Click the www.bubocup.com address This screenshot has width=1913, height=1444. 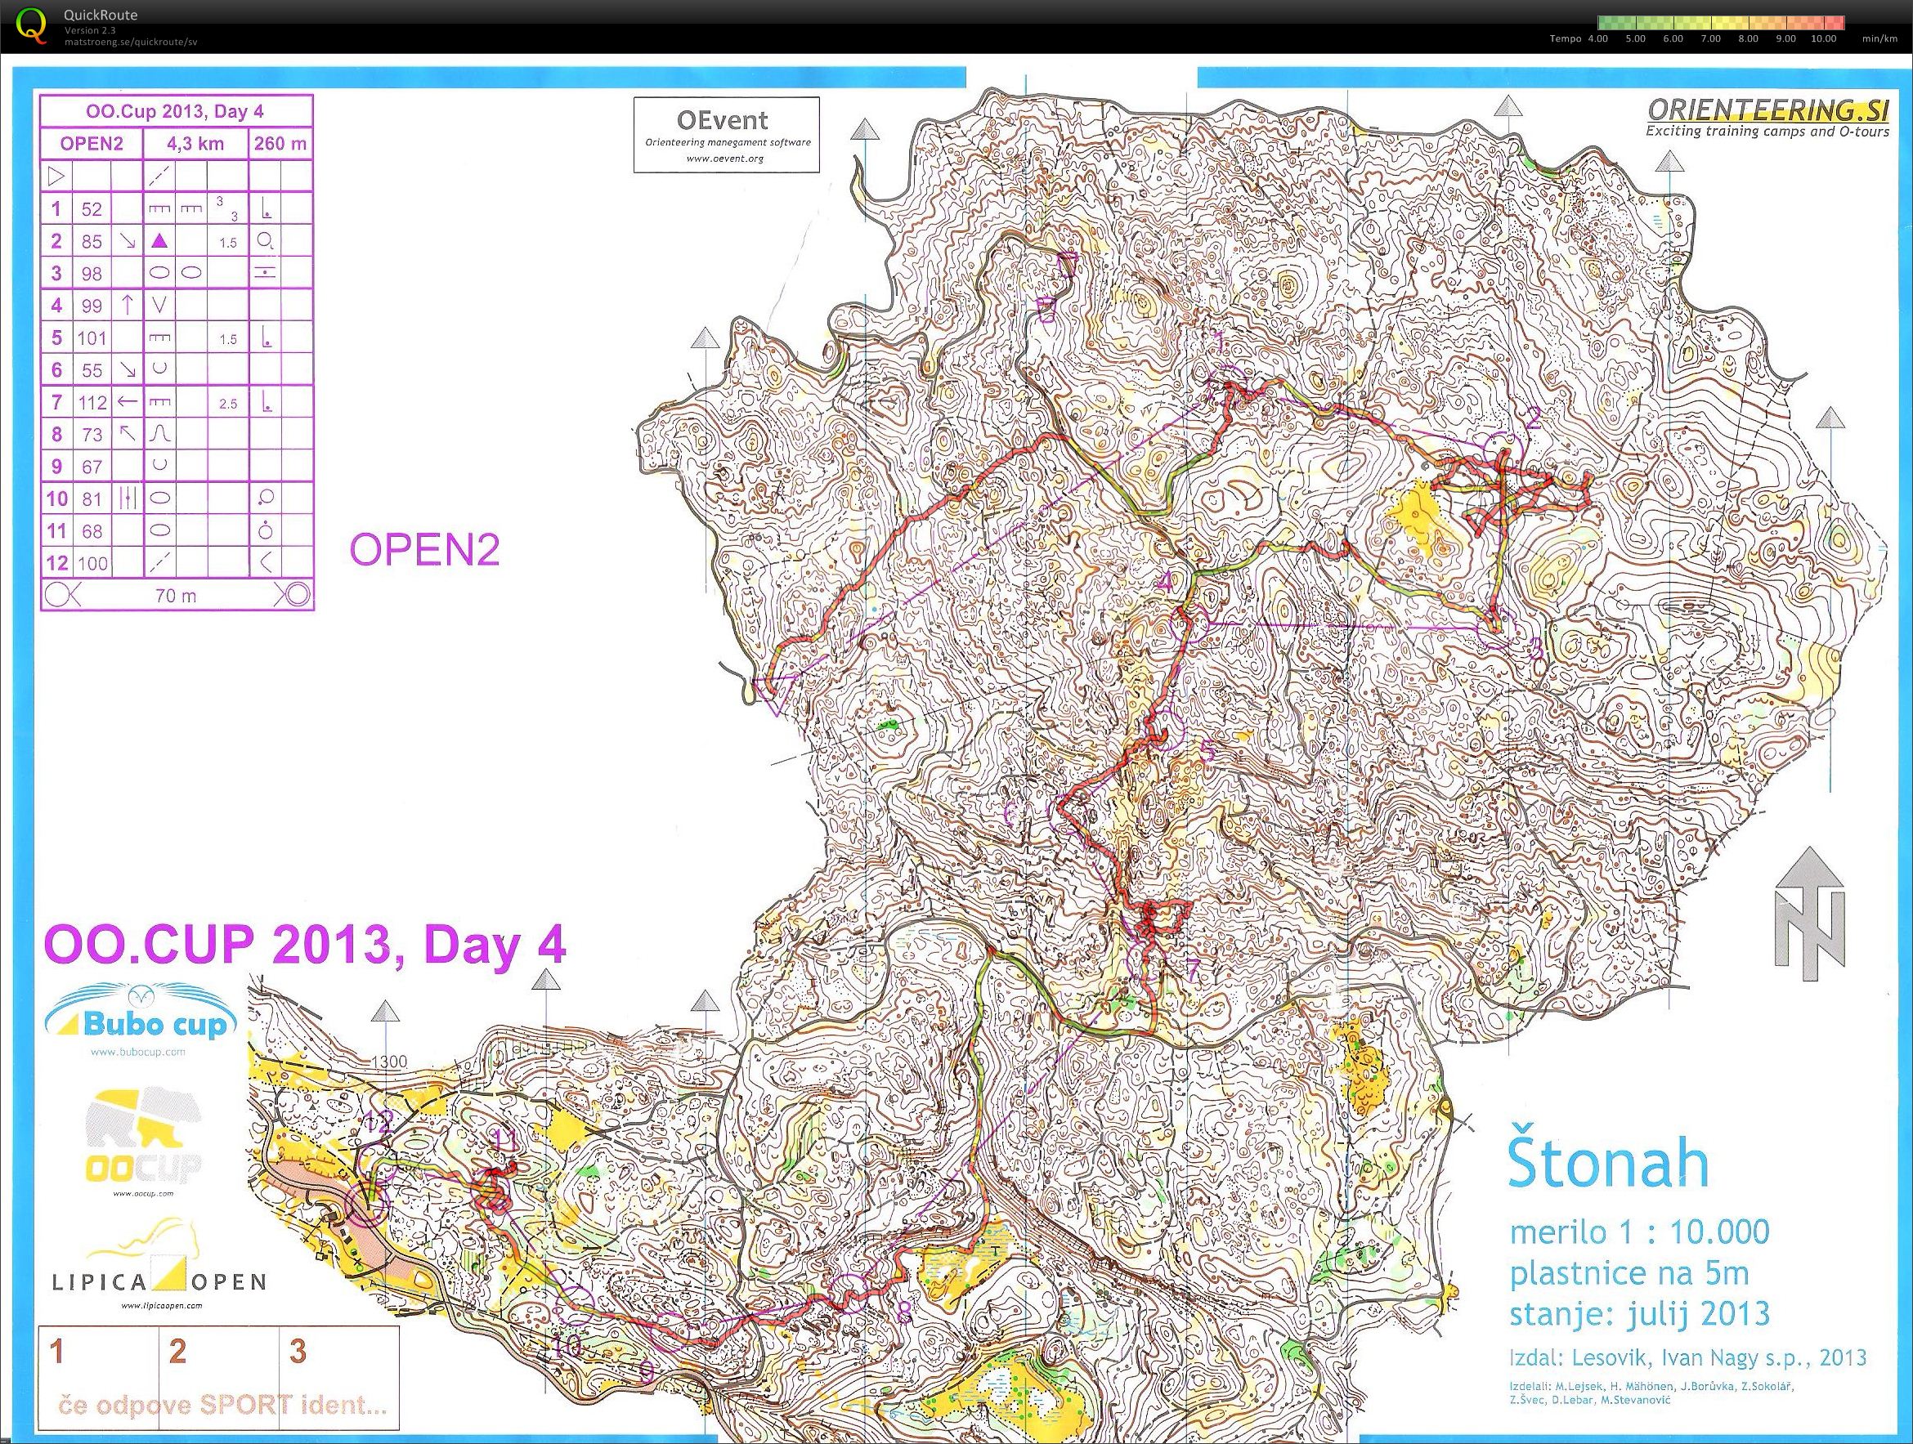pyautogui.click(x=137, y=1053)
